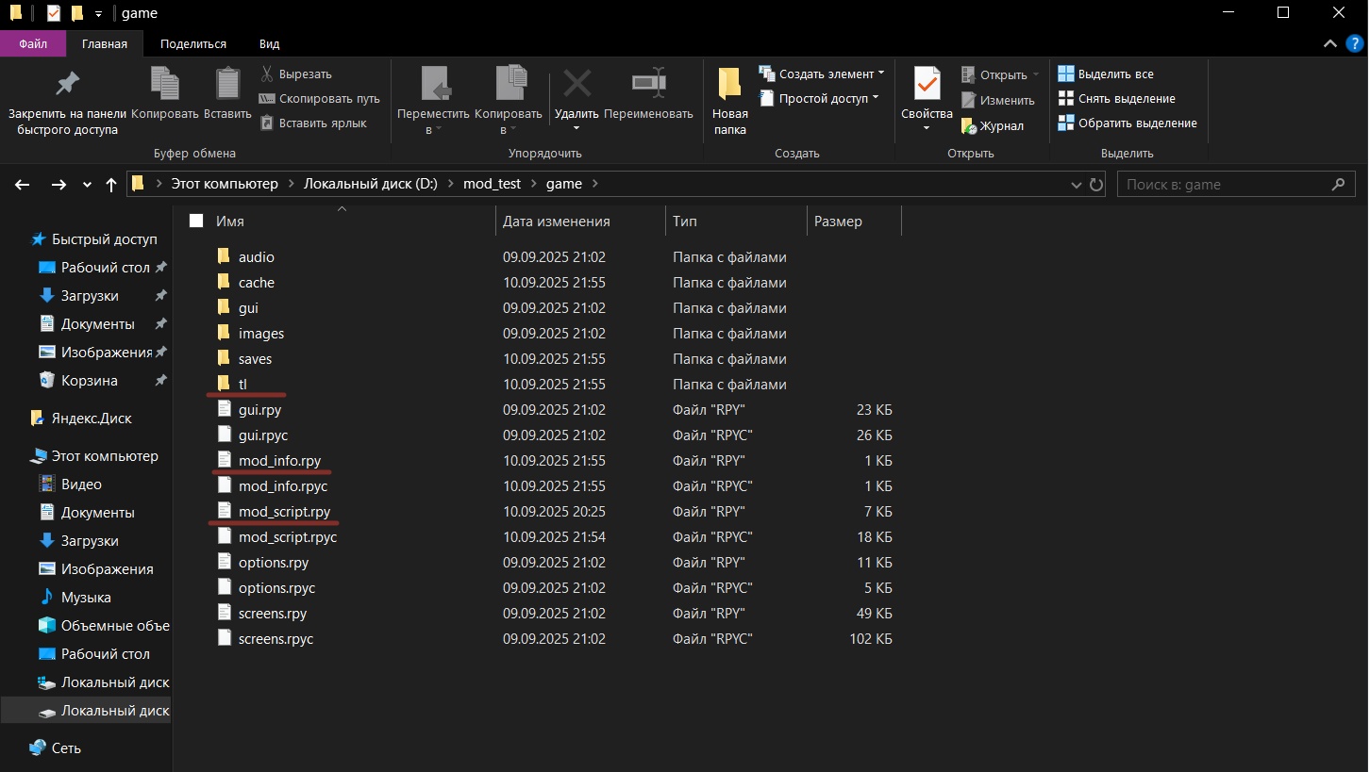The height and width of the screenshot is (772, 1370).
Task: Click the Открыть ribbon command
Action: [999, 74]
